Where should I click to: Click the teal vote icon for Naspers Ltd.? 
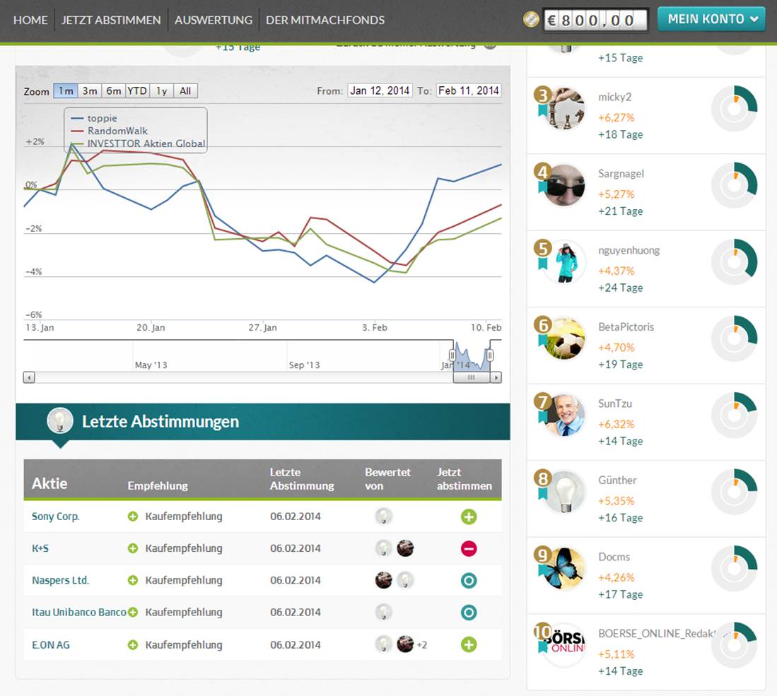[x=468, y=580]
